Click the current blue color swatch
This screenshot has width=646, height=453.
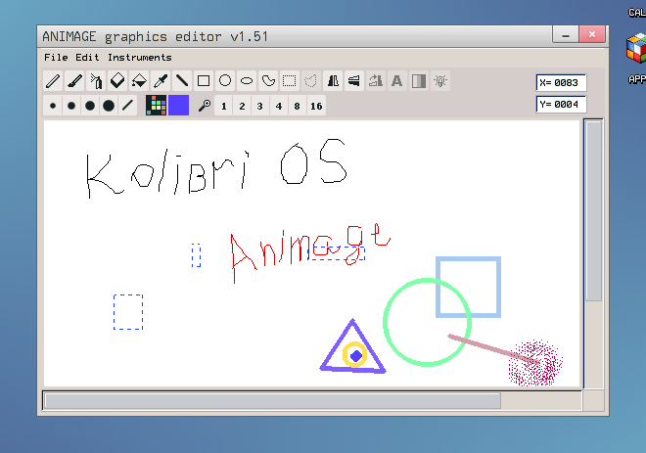point(179,105)
